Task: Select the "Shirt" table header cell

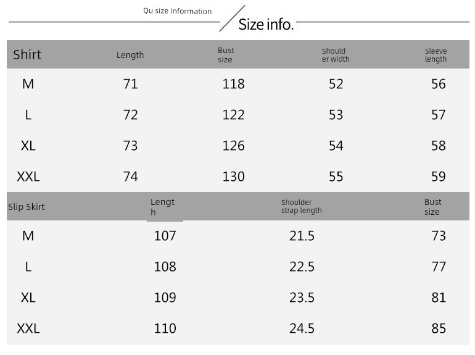Action: pyautogui.click(x=27, y=54)
